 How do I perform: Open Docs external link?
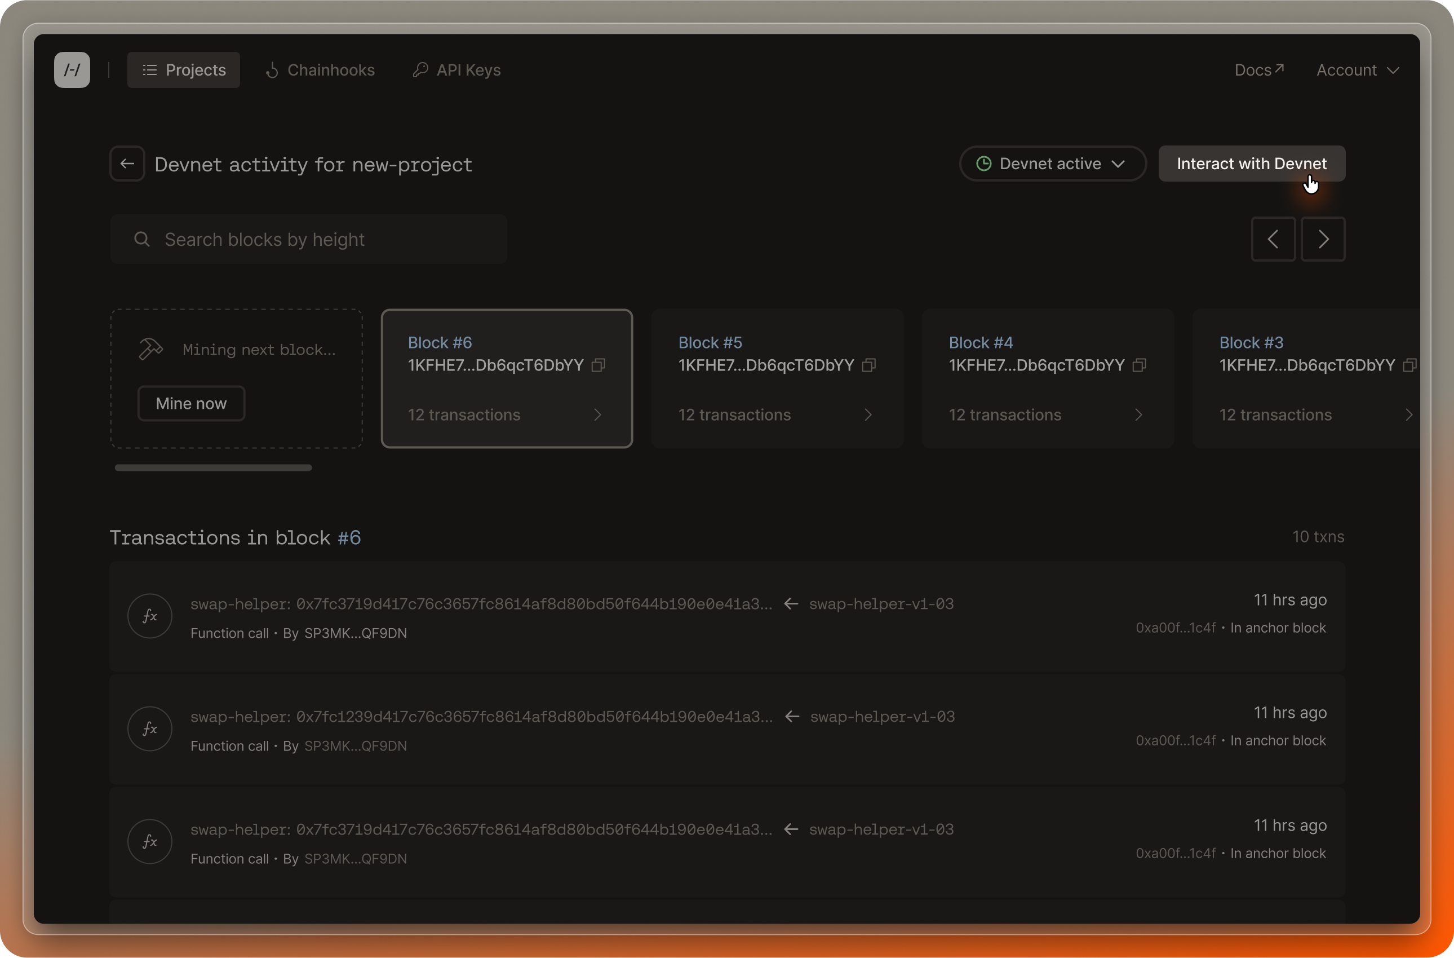tap(1260, 69)
